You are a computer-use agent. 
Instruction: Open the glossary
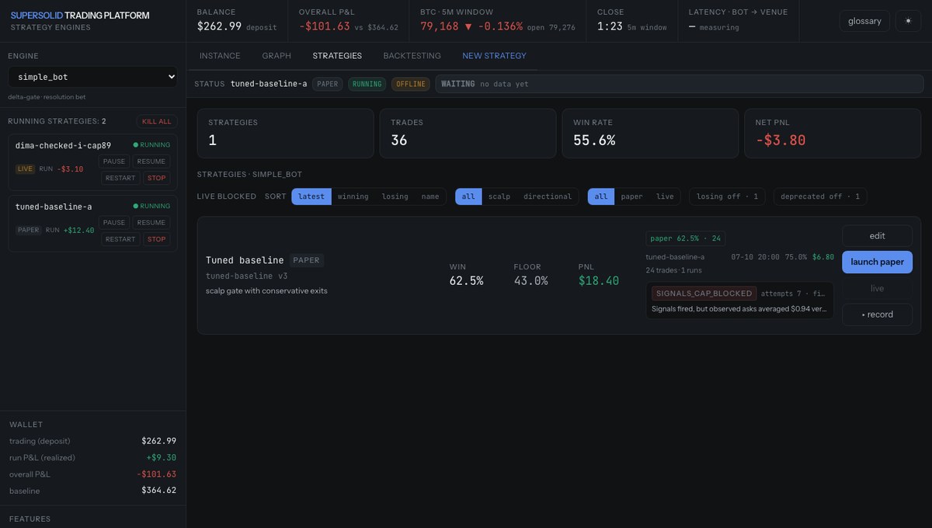pyautogui.click(x=864, y=21)
